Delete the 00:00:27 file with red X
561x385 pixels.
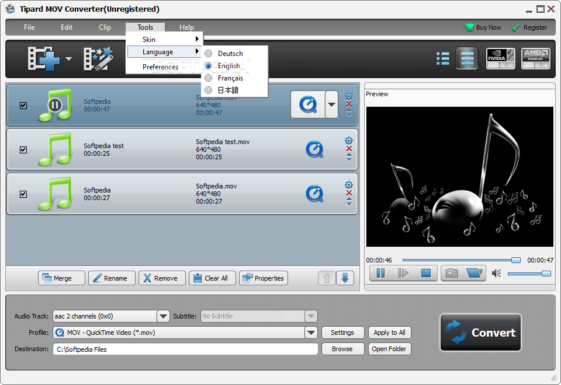point(349,193)
